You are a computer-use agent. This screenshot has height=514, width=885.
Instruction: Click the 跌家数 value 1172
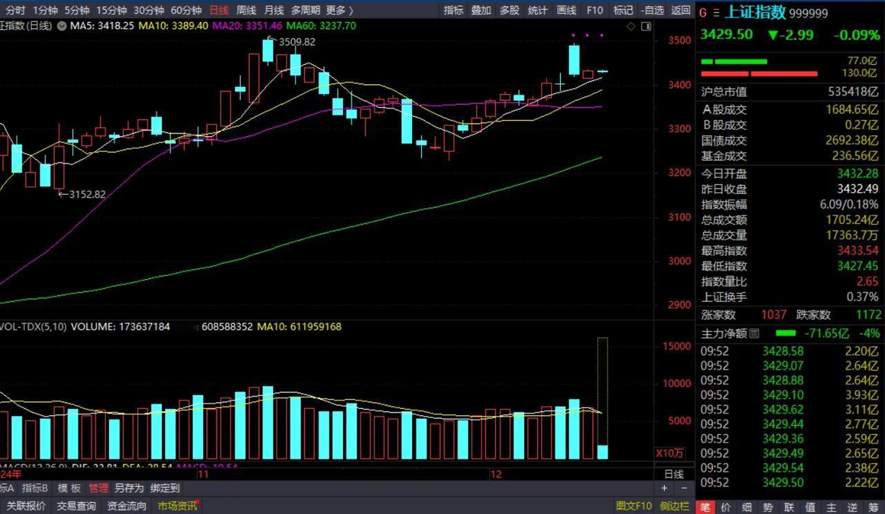click(x=868, y=315)
